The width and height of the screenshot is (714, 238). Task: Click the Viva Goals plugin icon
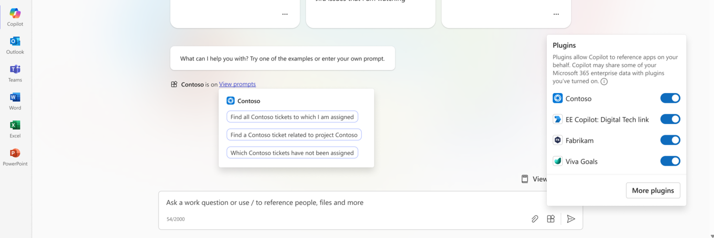click(557, 161)
